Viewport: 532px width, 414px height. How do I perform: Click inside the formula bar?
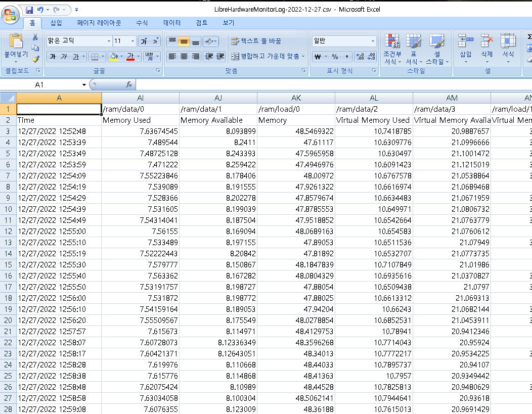click(x=333, y=84)
